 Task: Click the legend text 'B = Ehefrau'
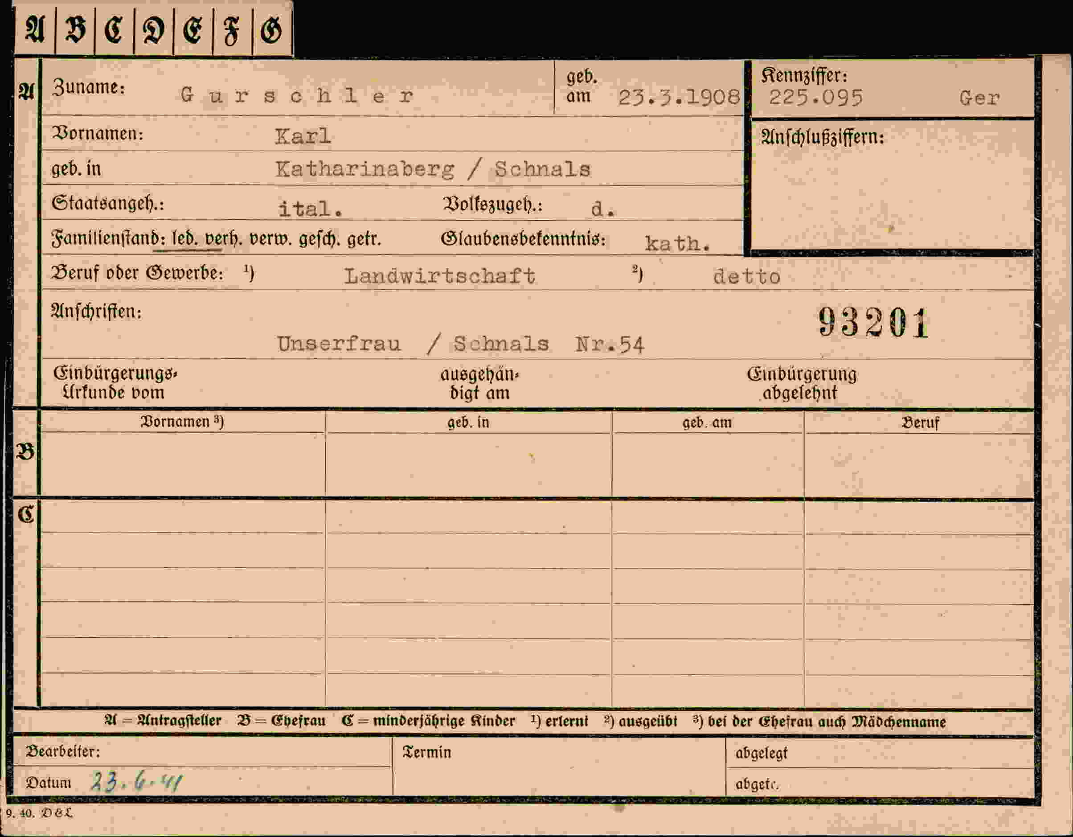(282, 721)
